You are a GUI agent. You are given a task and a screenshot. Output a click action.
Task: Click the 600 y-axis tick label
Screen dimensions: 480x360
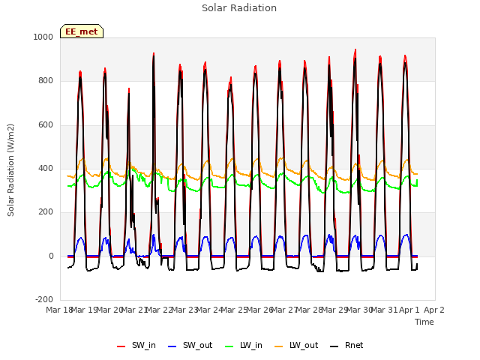[46, 125]
